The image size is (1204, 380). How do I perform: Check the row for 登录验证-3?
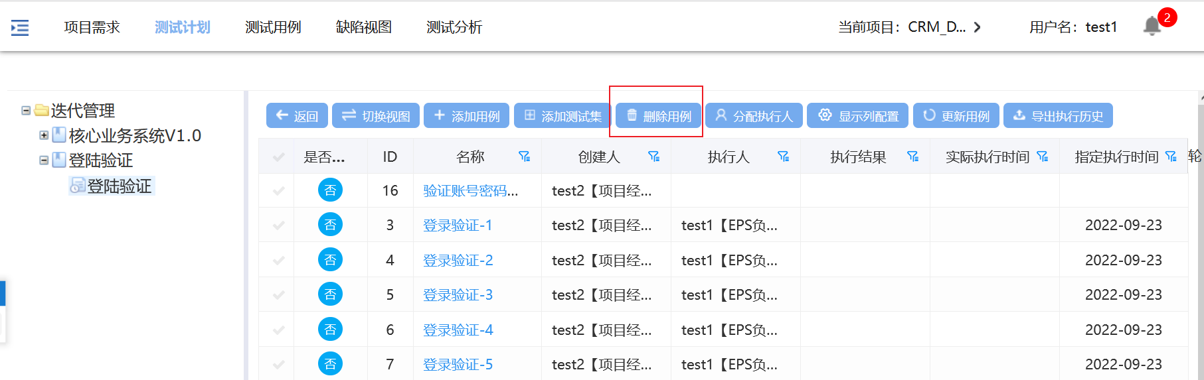(279, 295)
